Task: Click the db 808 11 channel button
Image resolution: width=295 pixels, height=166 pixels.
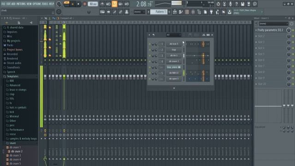Action: click(x=174, y=73)
